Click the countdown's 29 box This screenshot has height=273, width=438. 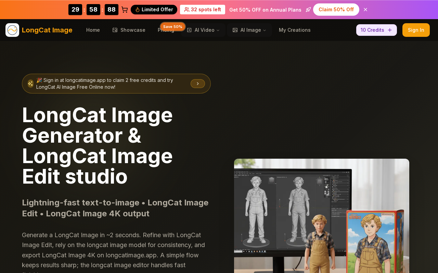click(x=75, y=10)
